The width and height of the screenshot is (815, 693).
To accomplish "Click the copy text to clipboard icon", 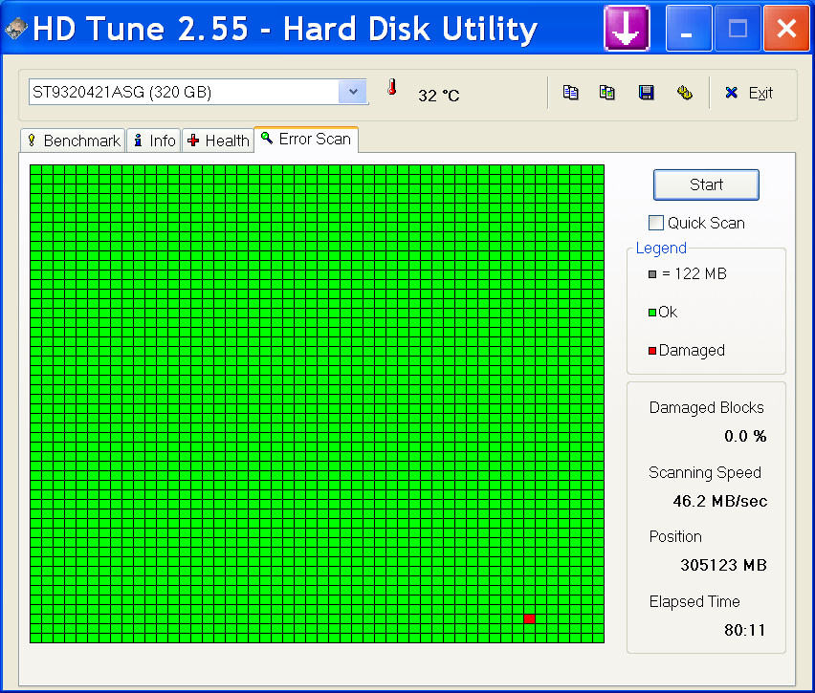I will point(571,93).
